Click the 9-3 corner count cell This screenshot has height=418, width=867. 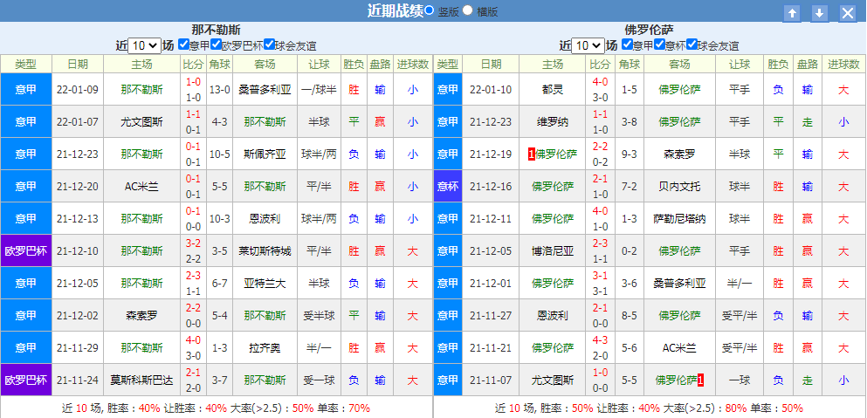pos(630,154)
